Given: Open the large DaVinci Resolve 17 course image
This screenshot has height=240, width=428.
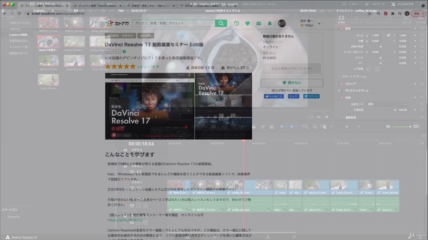Looking at the screenshot, I should (150, 106).
